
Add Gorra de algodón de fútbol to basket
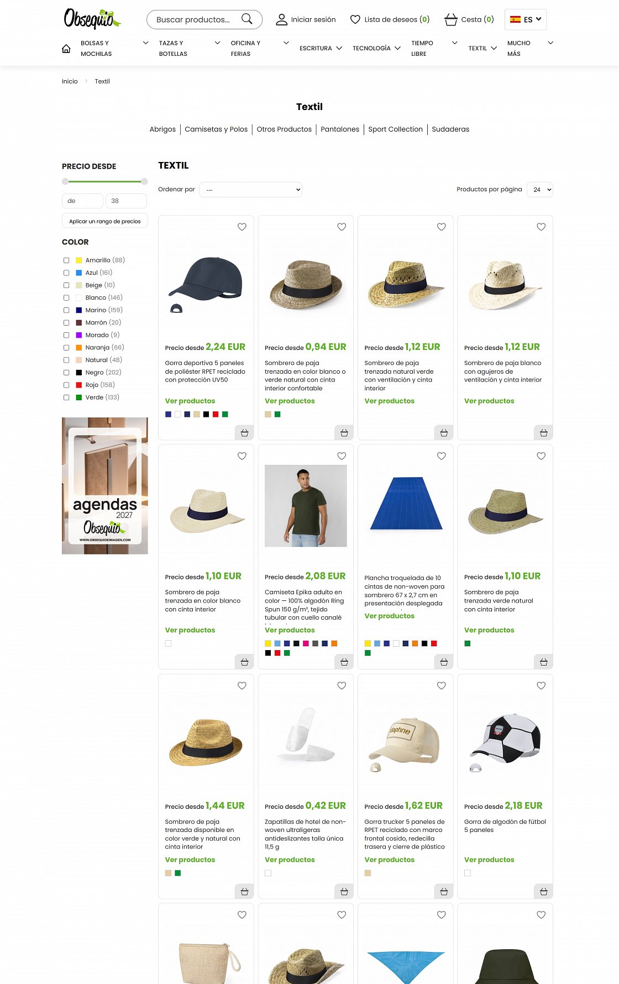[x=543, y=891]
